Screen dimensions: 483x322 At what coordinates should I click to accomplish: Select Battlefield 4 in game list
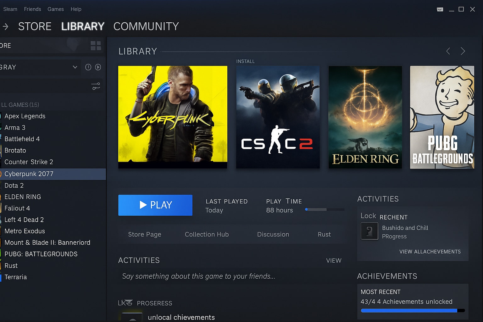pos(53,139)
